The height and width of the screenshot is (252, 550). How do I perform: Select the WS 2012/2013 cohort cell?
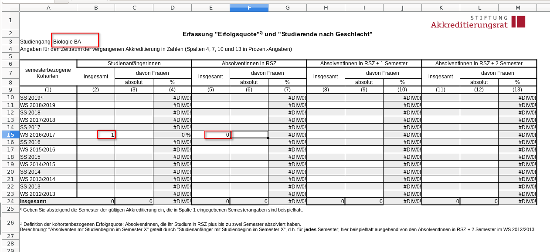tap(48, 194)
